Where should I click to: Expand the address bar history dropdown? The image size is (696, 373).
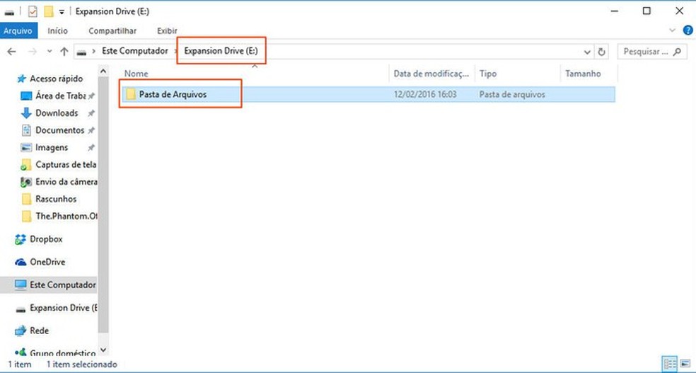pyautogui.click(x=587, y=52)
